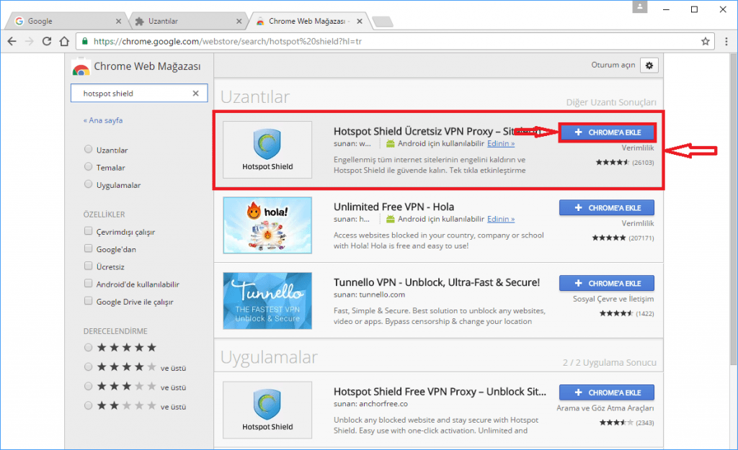
Task: Clear the search field with the X icon
Action: [x=195, y=93]
